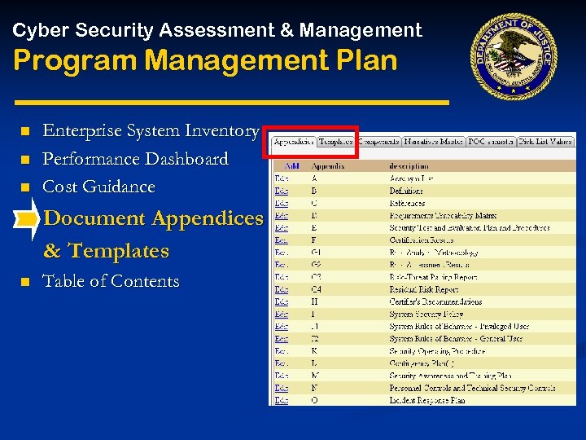The width and height of the screenshot is (586, 440).
Task: Edit the Certifier's Recommendations appendix H row
Action: pos(282,301)
